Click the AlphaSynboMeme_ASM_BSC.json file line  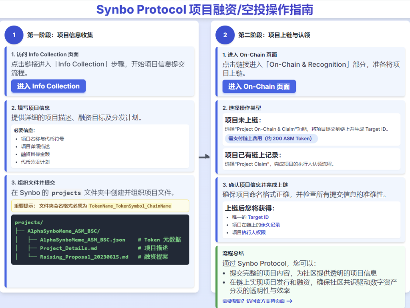point(82,240)
